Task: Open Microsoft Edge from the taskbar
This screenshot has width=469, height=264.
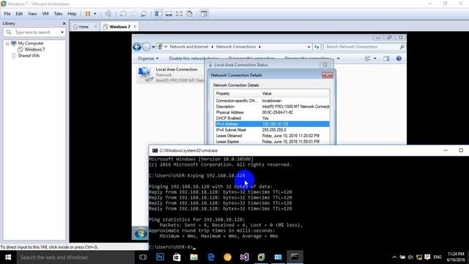Action: (x=210, y=257)
